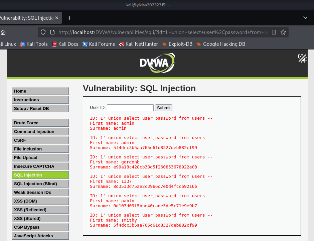Focus the User ID input field
Screen dimensions: 314x241
(130, 108)
